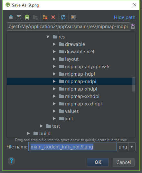
Task: Expand the test folder
Action: 42,126
